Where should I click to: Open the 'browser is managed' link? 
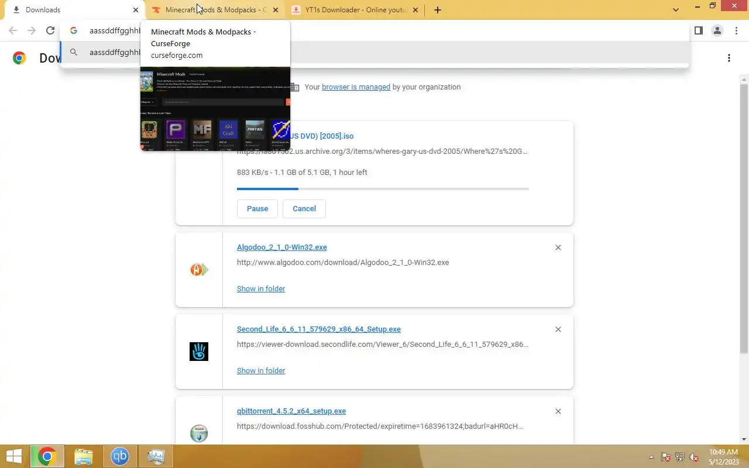pyautogui.click(x=356, y=87)
